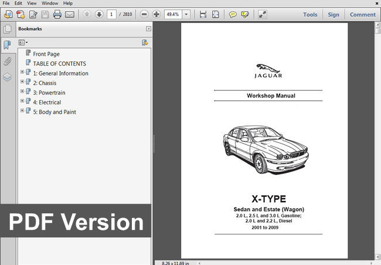Click the new bookmark icon

[x=145, y=43]
